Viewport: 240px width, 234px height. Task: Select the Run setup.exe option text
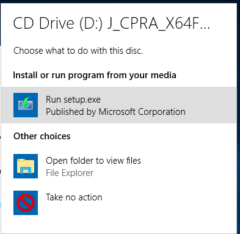tap(73, 100)
